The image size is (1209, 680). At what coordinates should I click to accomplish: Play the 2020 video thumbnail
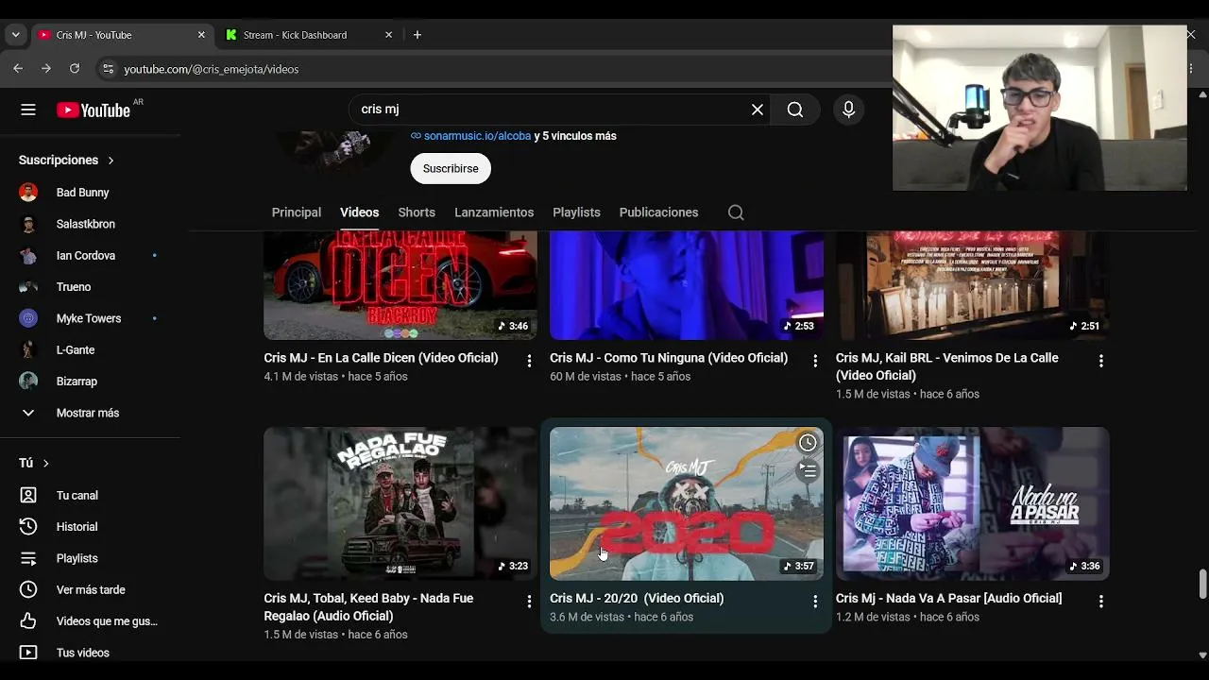[x=687, y=503]
